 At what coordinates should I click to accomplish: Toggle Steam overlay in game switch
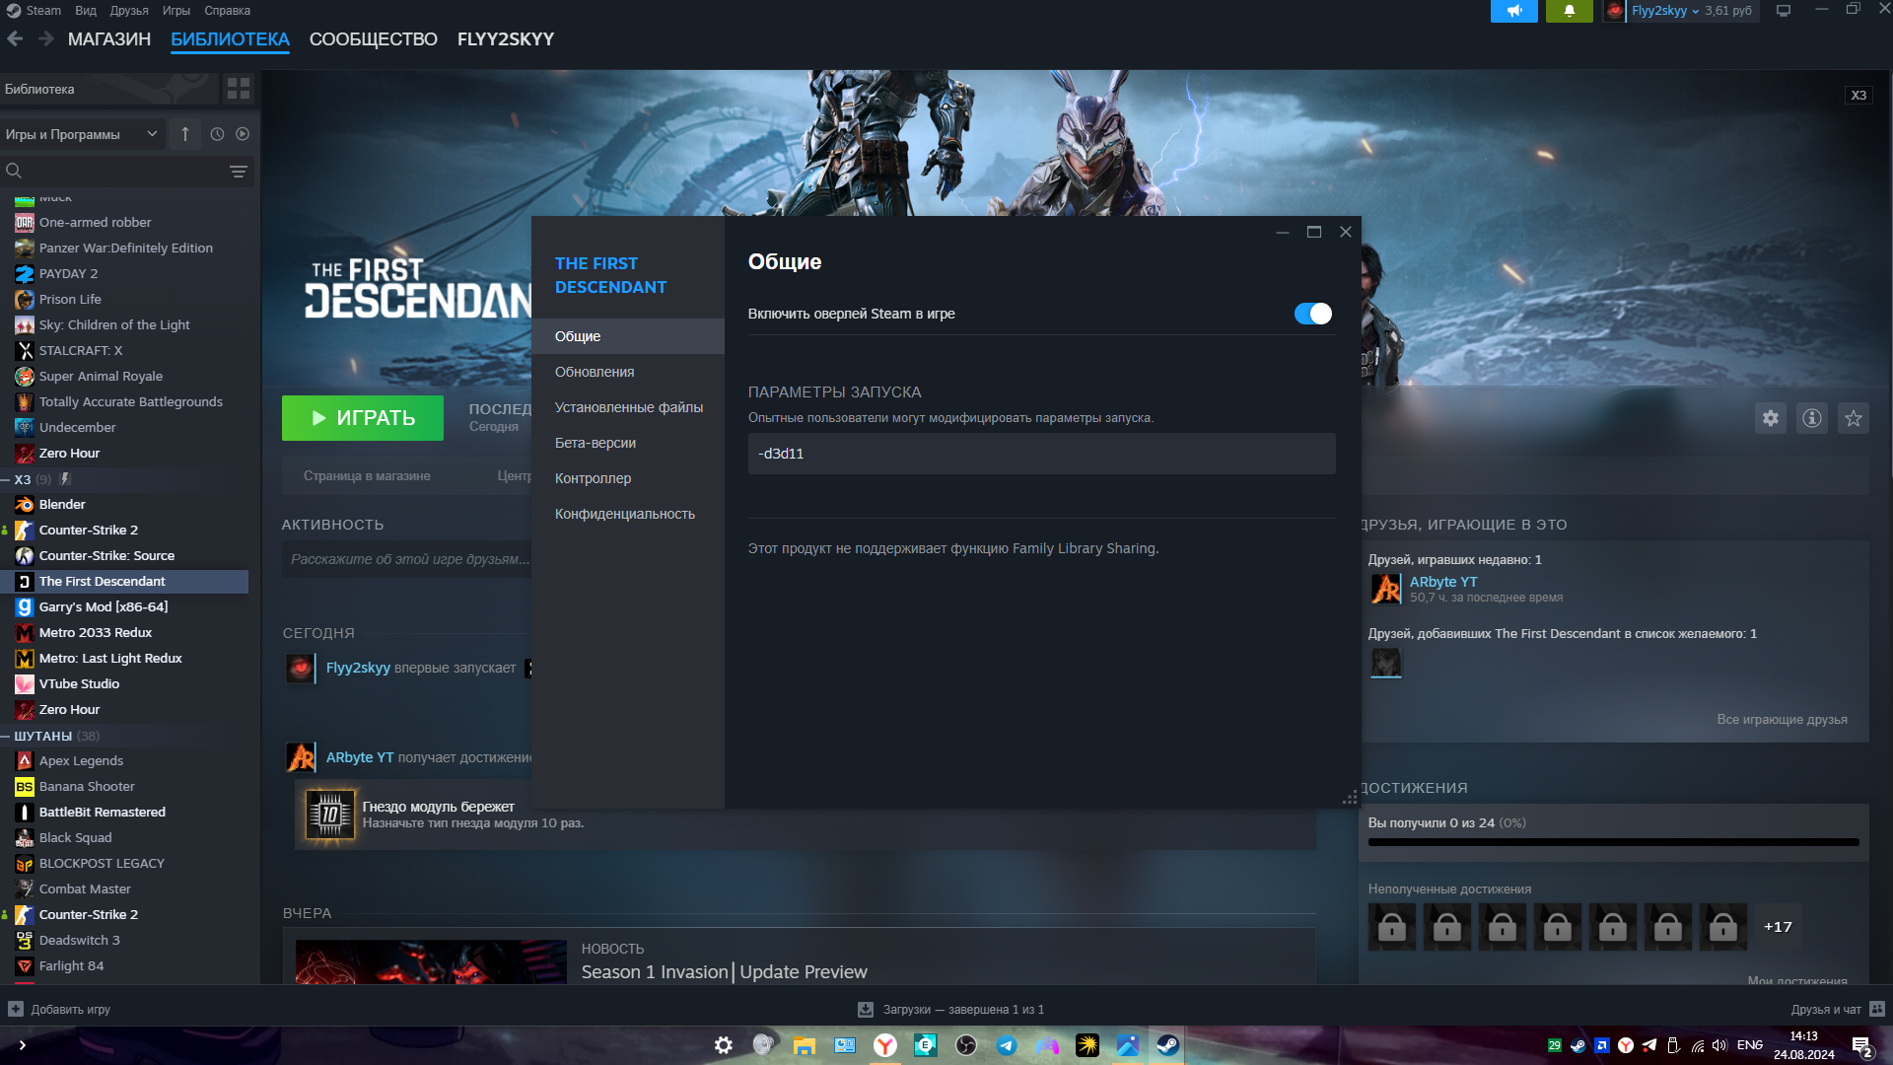[x=1312, y=314]
